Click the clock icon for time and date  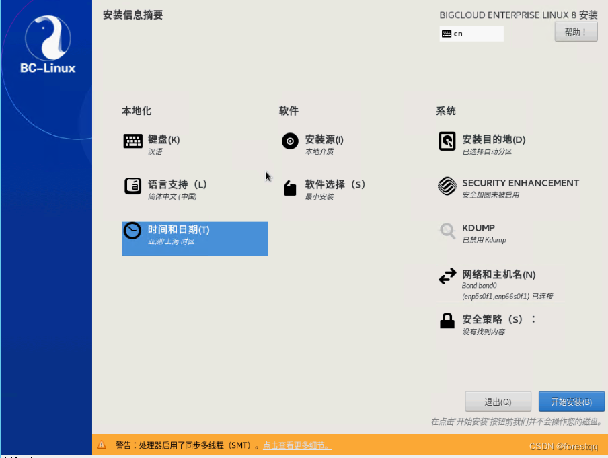coord(132,231)
